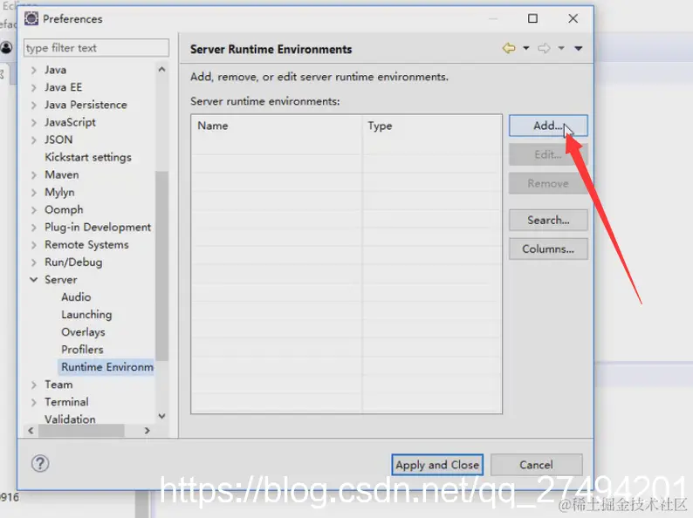
Task: Expand the Remote Systems node
Action: (33, 245)
